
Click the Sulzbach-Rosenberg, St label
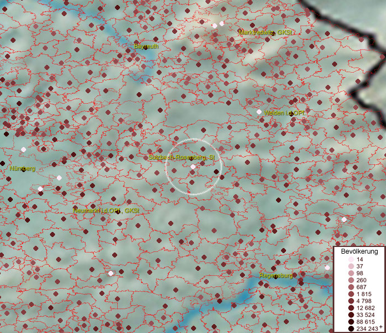[181, 158]
